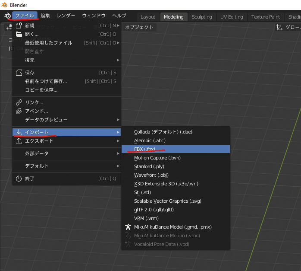
Task: Switch to the UV Editing workspace tab
Action: [x=232, y=17]
